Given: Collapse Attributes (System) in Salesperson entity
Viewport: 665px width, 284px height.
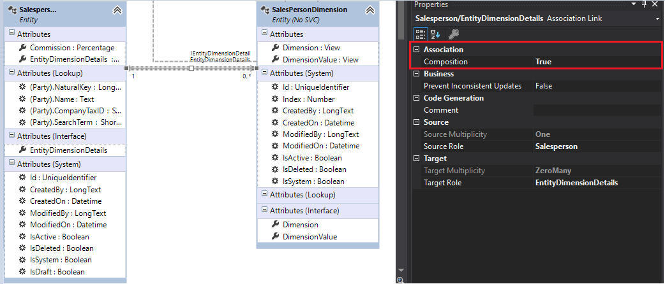Looking at the screenshot, I should pyautogui.click(x=11, y=164).
